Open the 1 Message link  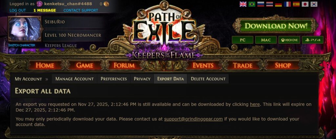tap(45, 10)
